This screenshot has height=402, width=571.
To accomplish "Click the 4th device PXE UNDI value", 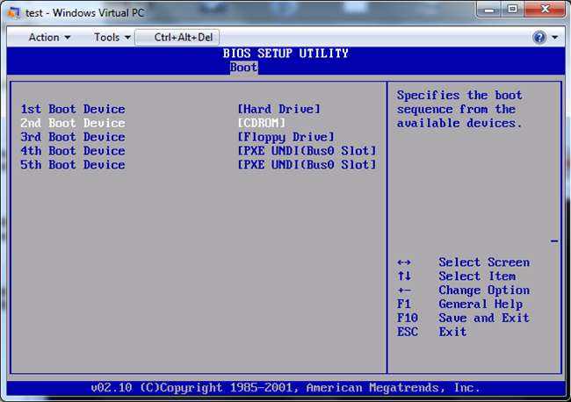I will [307, 151].
